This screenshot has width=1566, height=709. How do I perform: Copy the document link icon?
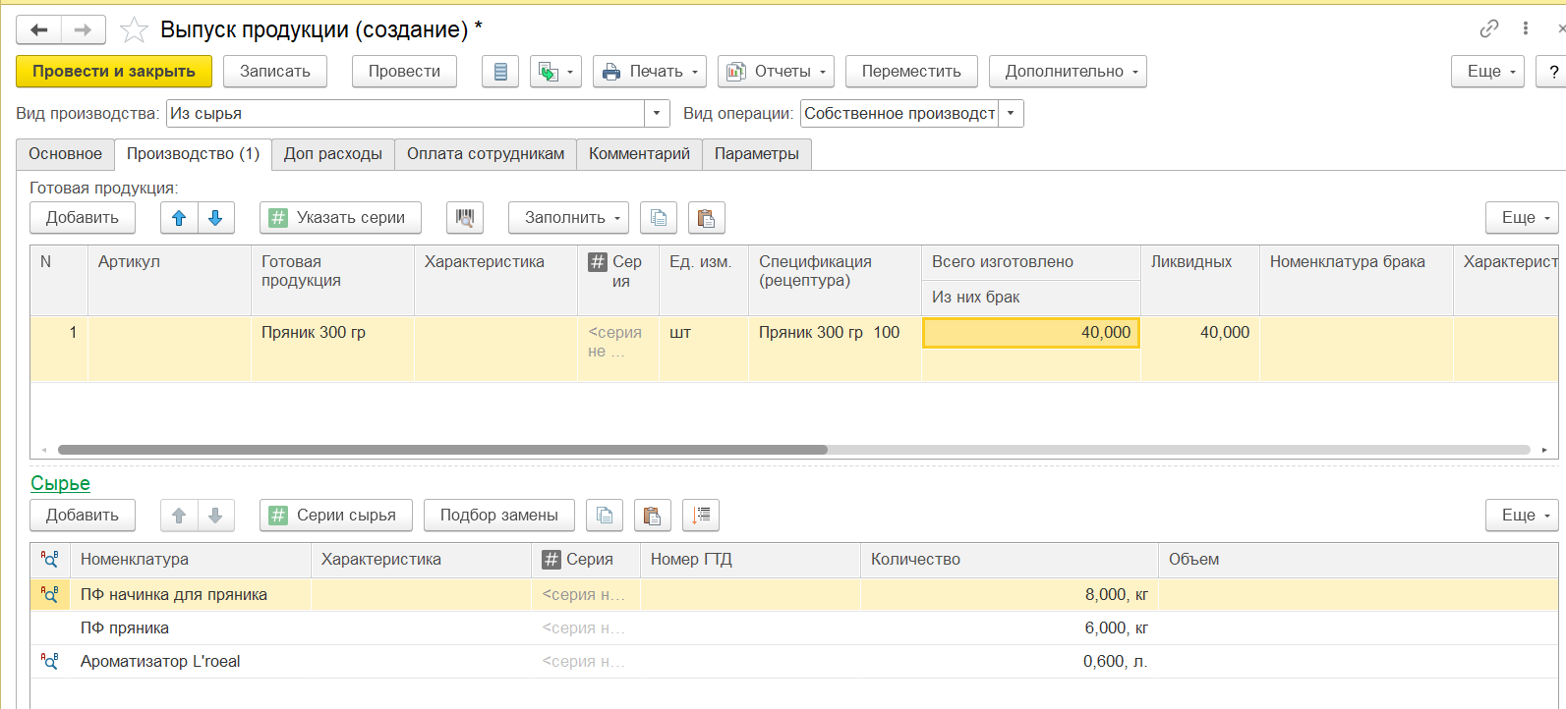tap(1488, 29)
